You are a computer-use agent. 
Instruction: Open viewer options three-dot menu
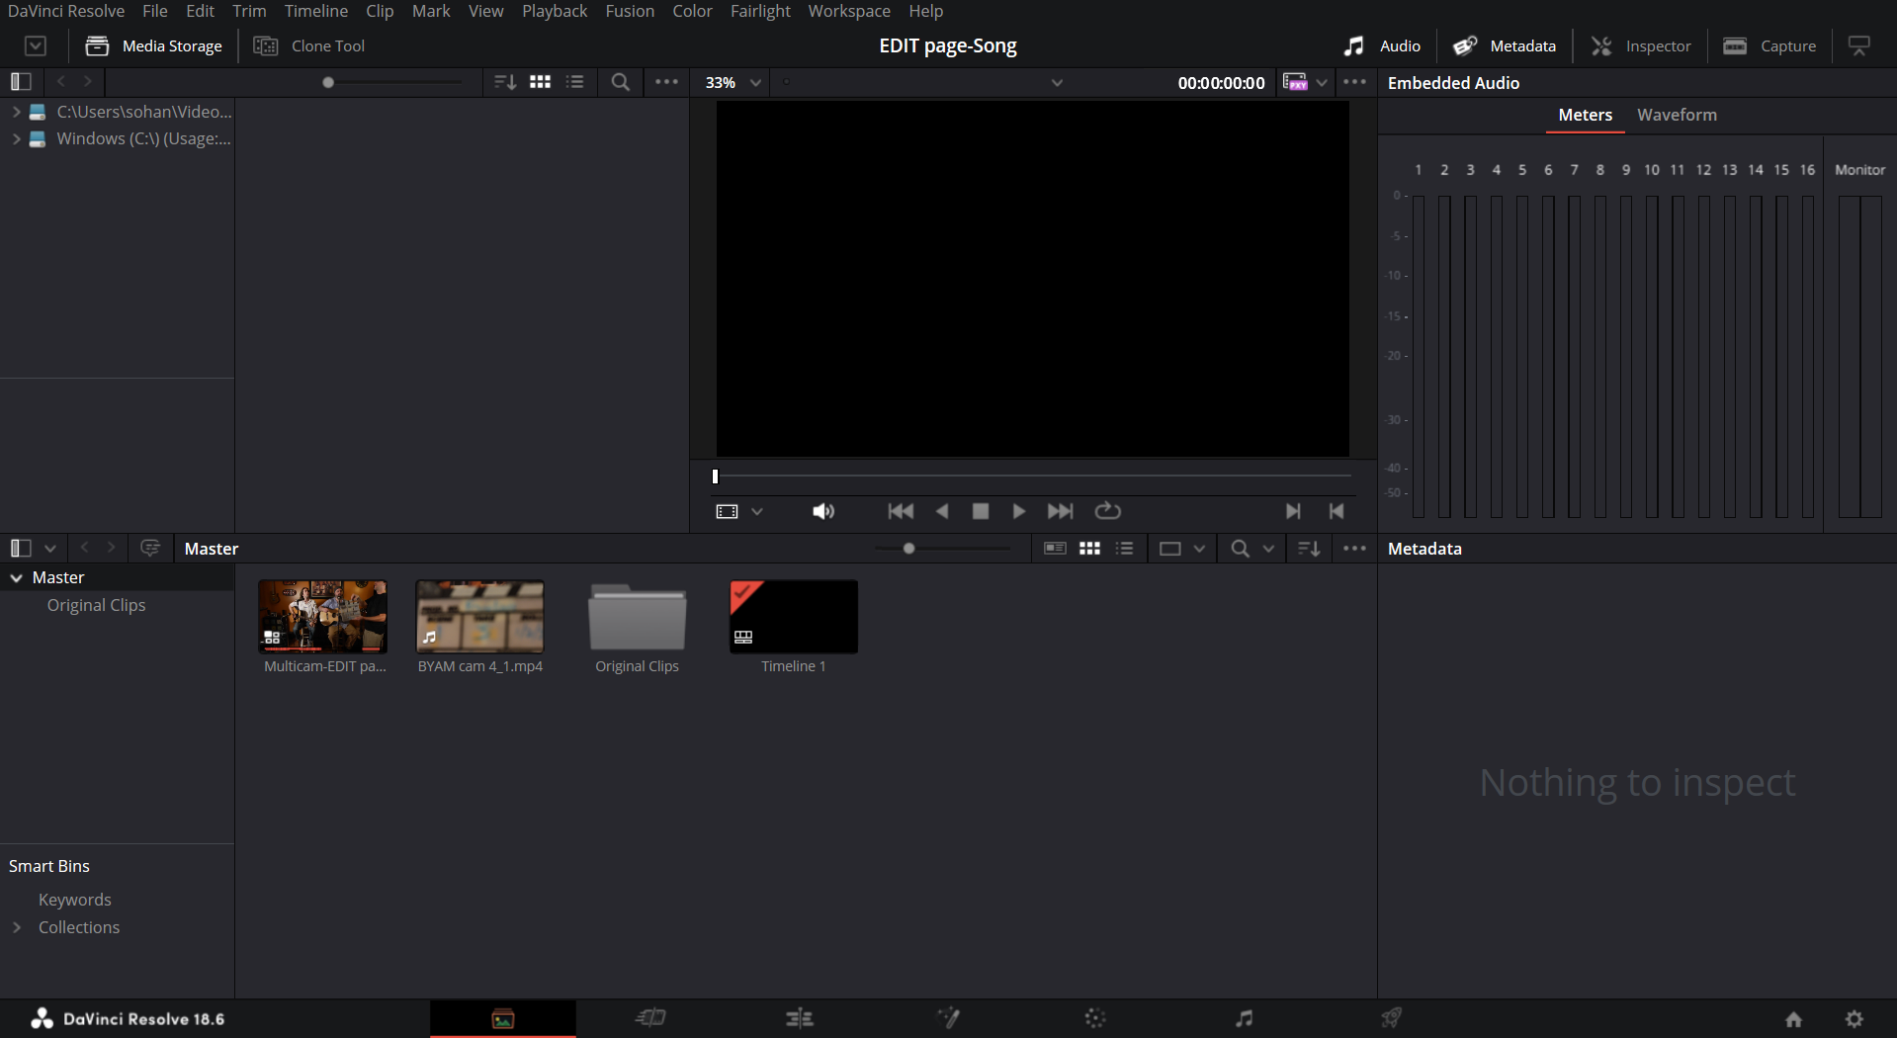pos(1354,82)
